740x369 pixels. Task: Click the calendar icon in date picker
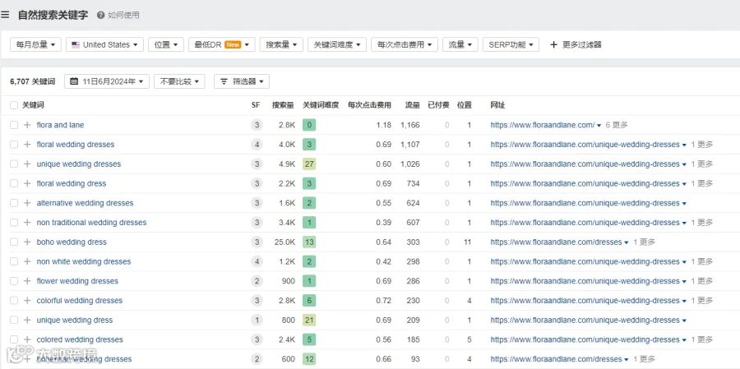[x=74, y=81]
